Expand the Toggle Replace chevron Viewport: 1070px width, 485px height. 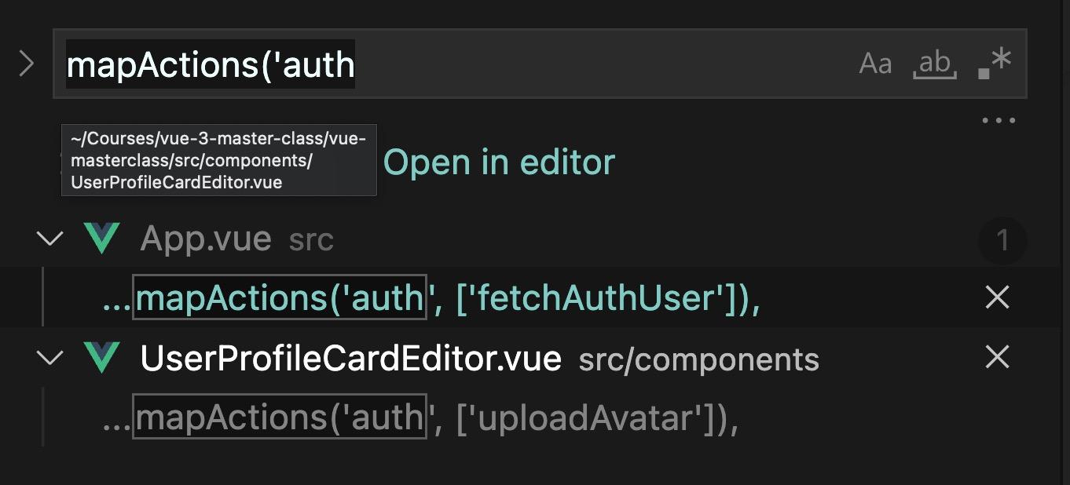point(26,64)
